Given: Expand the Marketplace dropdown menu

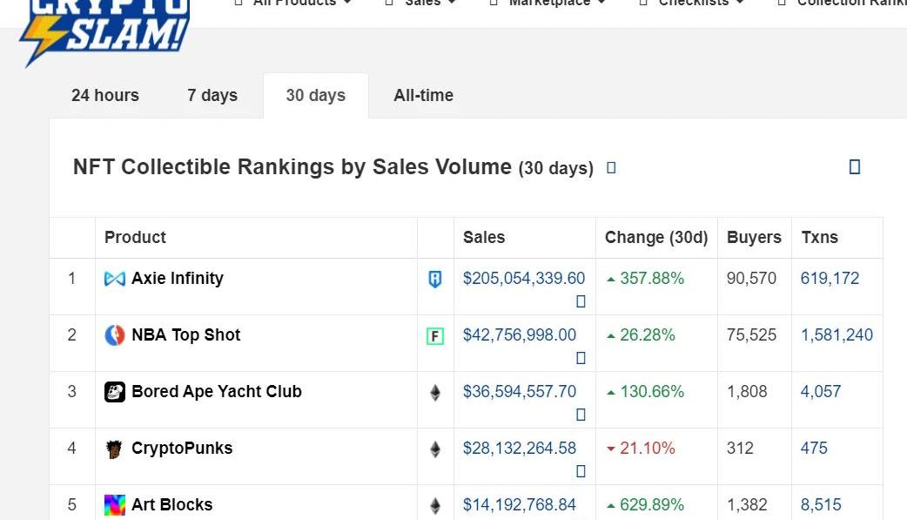Looking at the screenshot, I should 548,3.
